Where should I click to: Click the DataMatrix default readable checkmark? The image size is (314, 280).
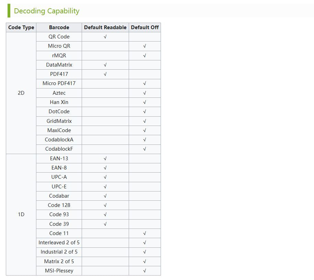point(105,65)
